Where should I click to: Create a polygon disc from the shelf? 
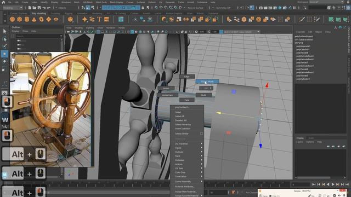tap(56, 20)
